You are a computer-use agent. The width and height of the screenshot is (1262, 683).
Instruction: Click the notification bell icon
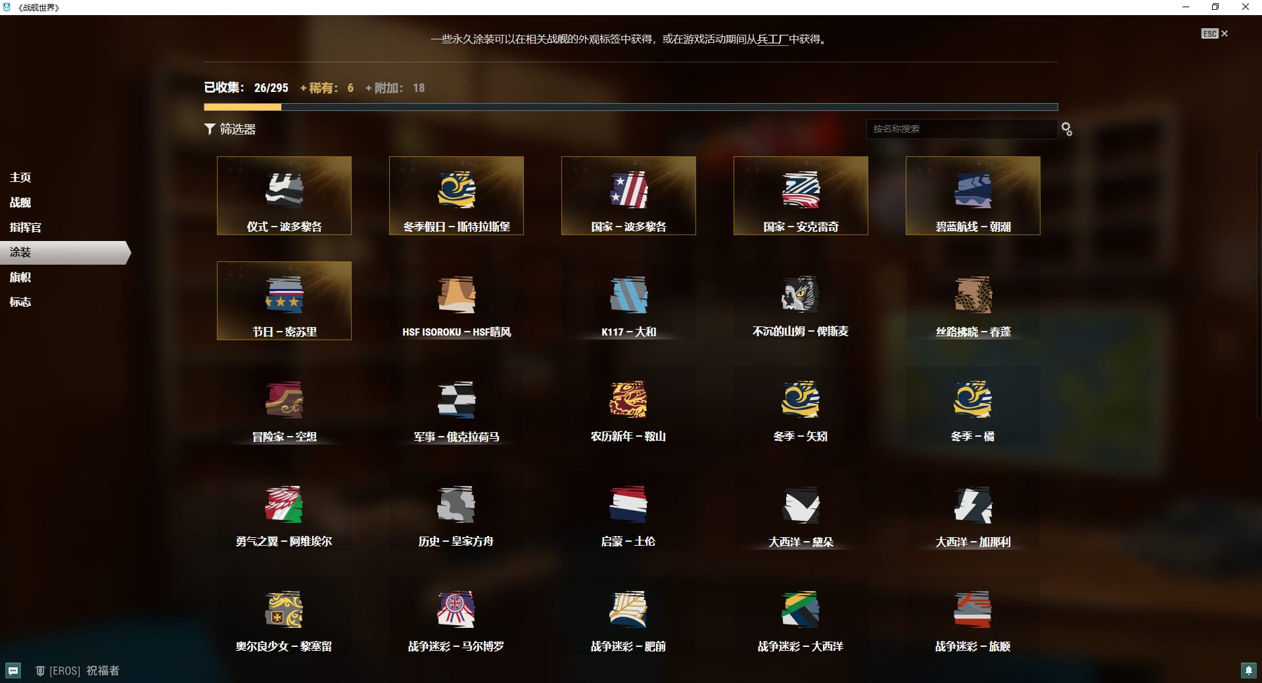click(x=1248, y=671)
